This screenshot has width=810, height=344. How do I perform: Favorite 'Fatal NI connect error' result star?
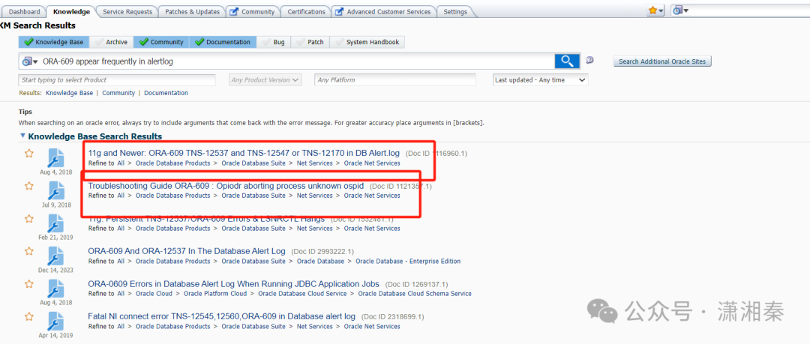click(29, 316)
